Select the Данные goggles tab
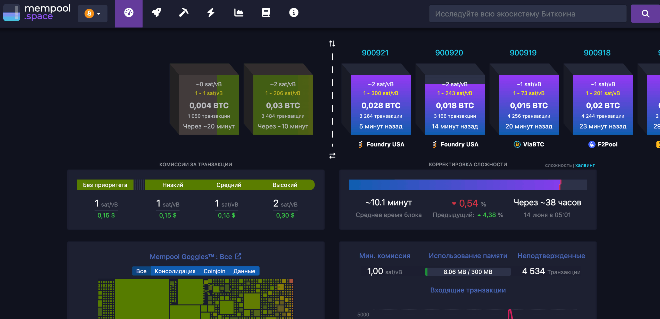Screen dimensions: 660x319 [244, 271]
